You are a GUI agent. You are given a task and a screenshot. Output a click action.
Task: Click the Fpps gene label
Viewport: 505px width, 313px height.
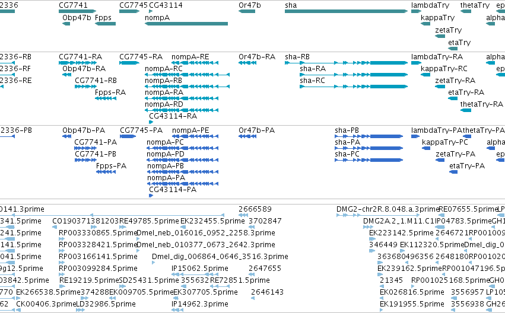pyautogui.click(x=103, y=18)
